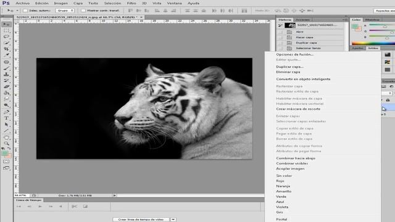Toggle history brush source for Duplicar capa
The image size is (395, 222).
tap(280, 43)
